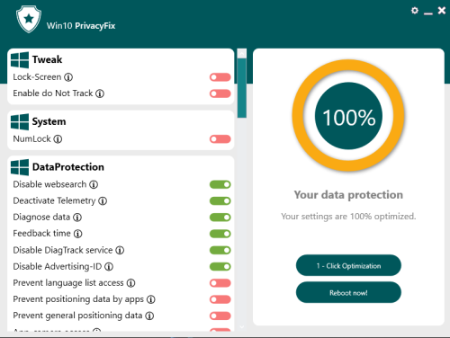Screen dimensions: 450x338
Task: Open the settings gear icon
Action: 415,11
